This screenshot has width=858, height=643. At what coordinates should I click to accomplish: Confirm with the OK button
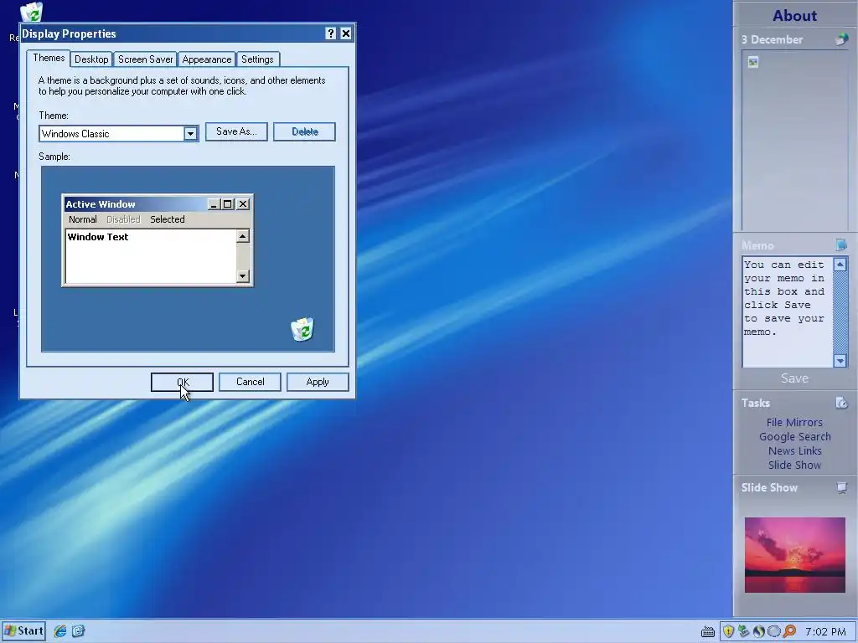pyautogui.click(x=182, y=382)
